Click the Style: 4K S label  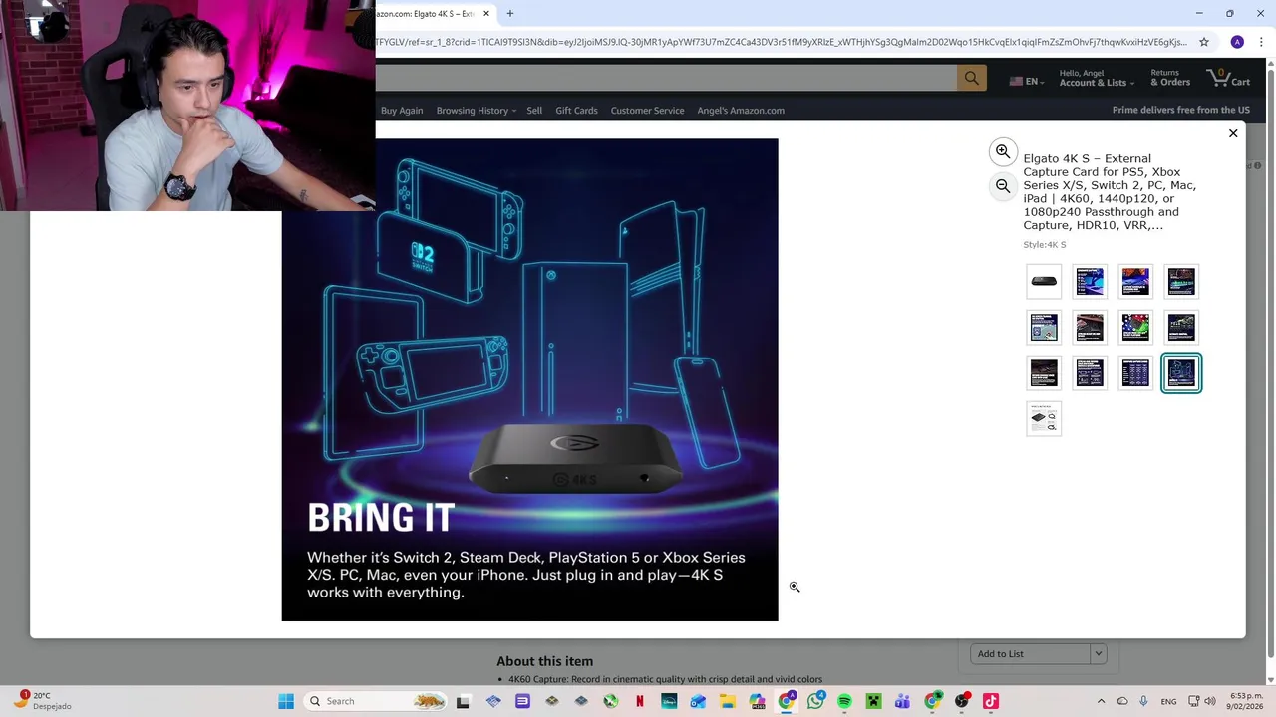1044,245
